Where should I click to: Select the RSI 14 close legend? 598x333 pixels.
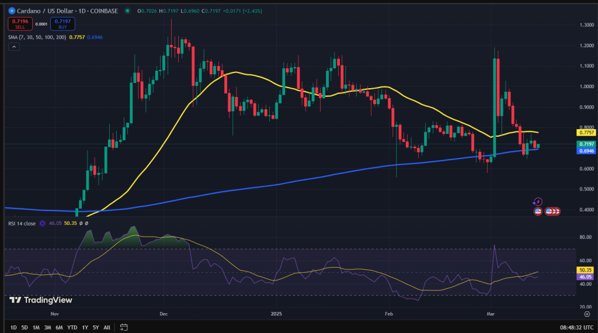tap(22, 223)
